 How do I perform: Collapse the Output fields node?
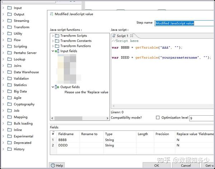[x=53, y=87]
